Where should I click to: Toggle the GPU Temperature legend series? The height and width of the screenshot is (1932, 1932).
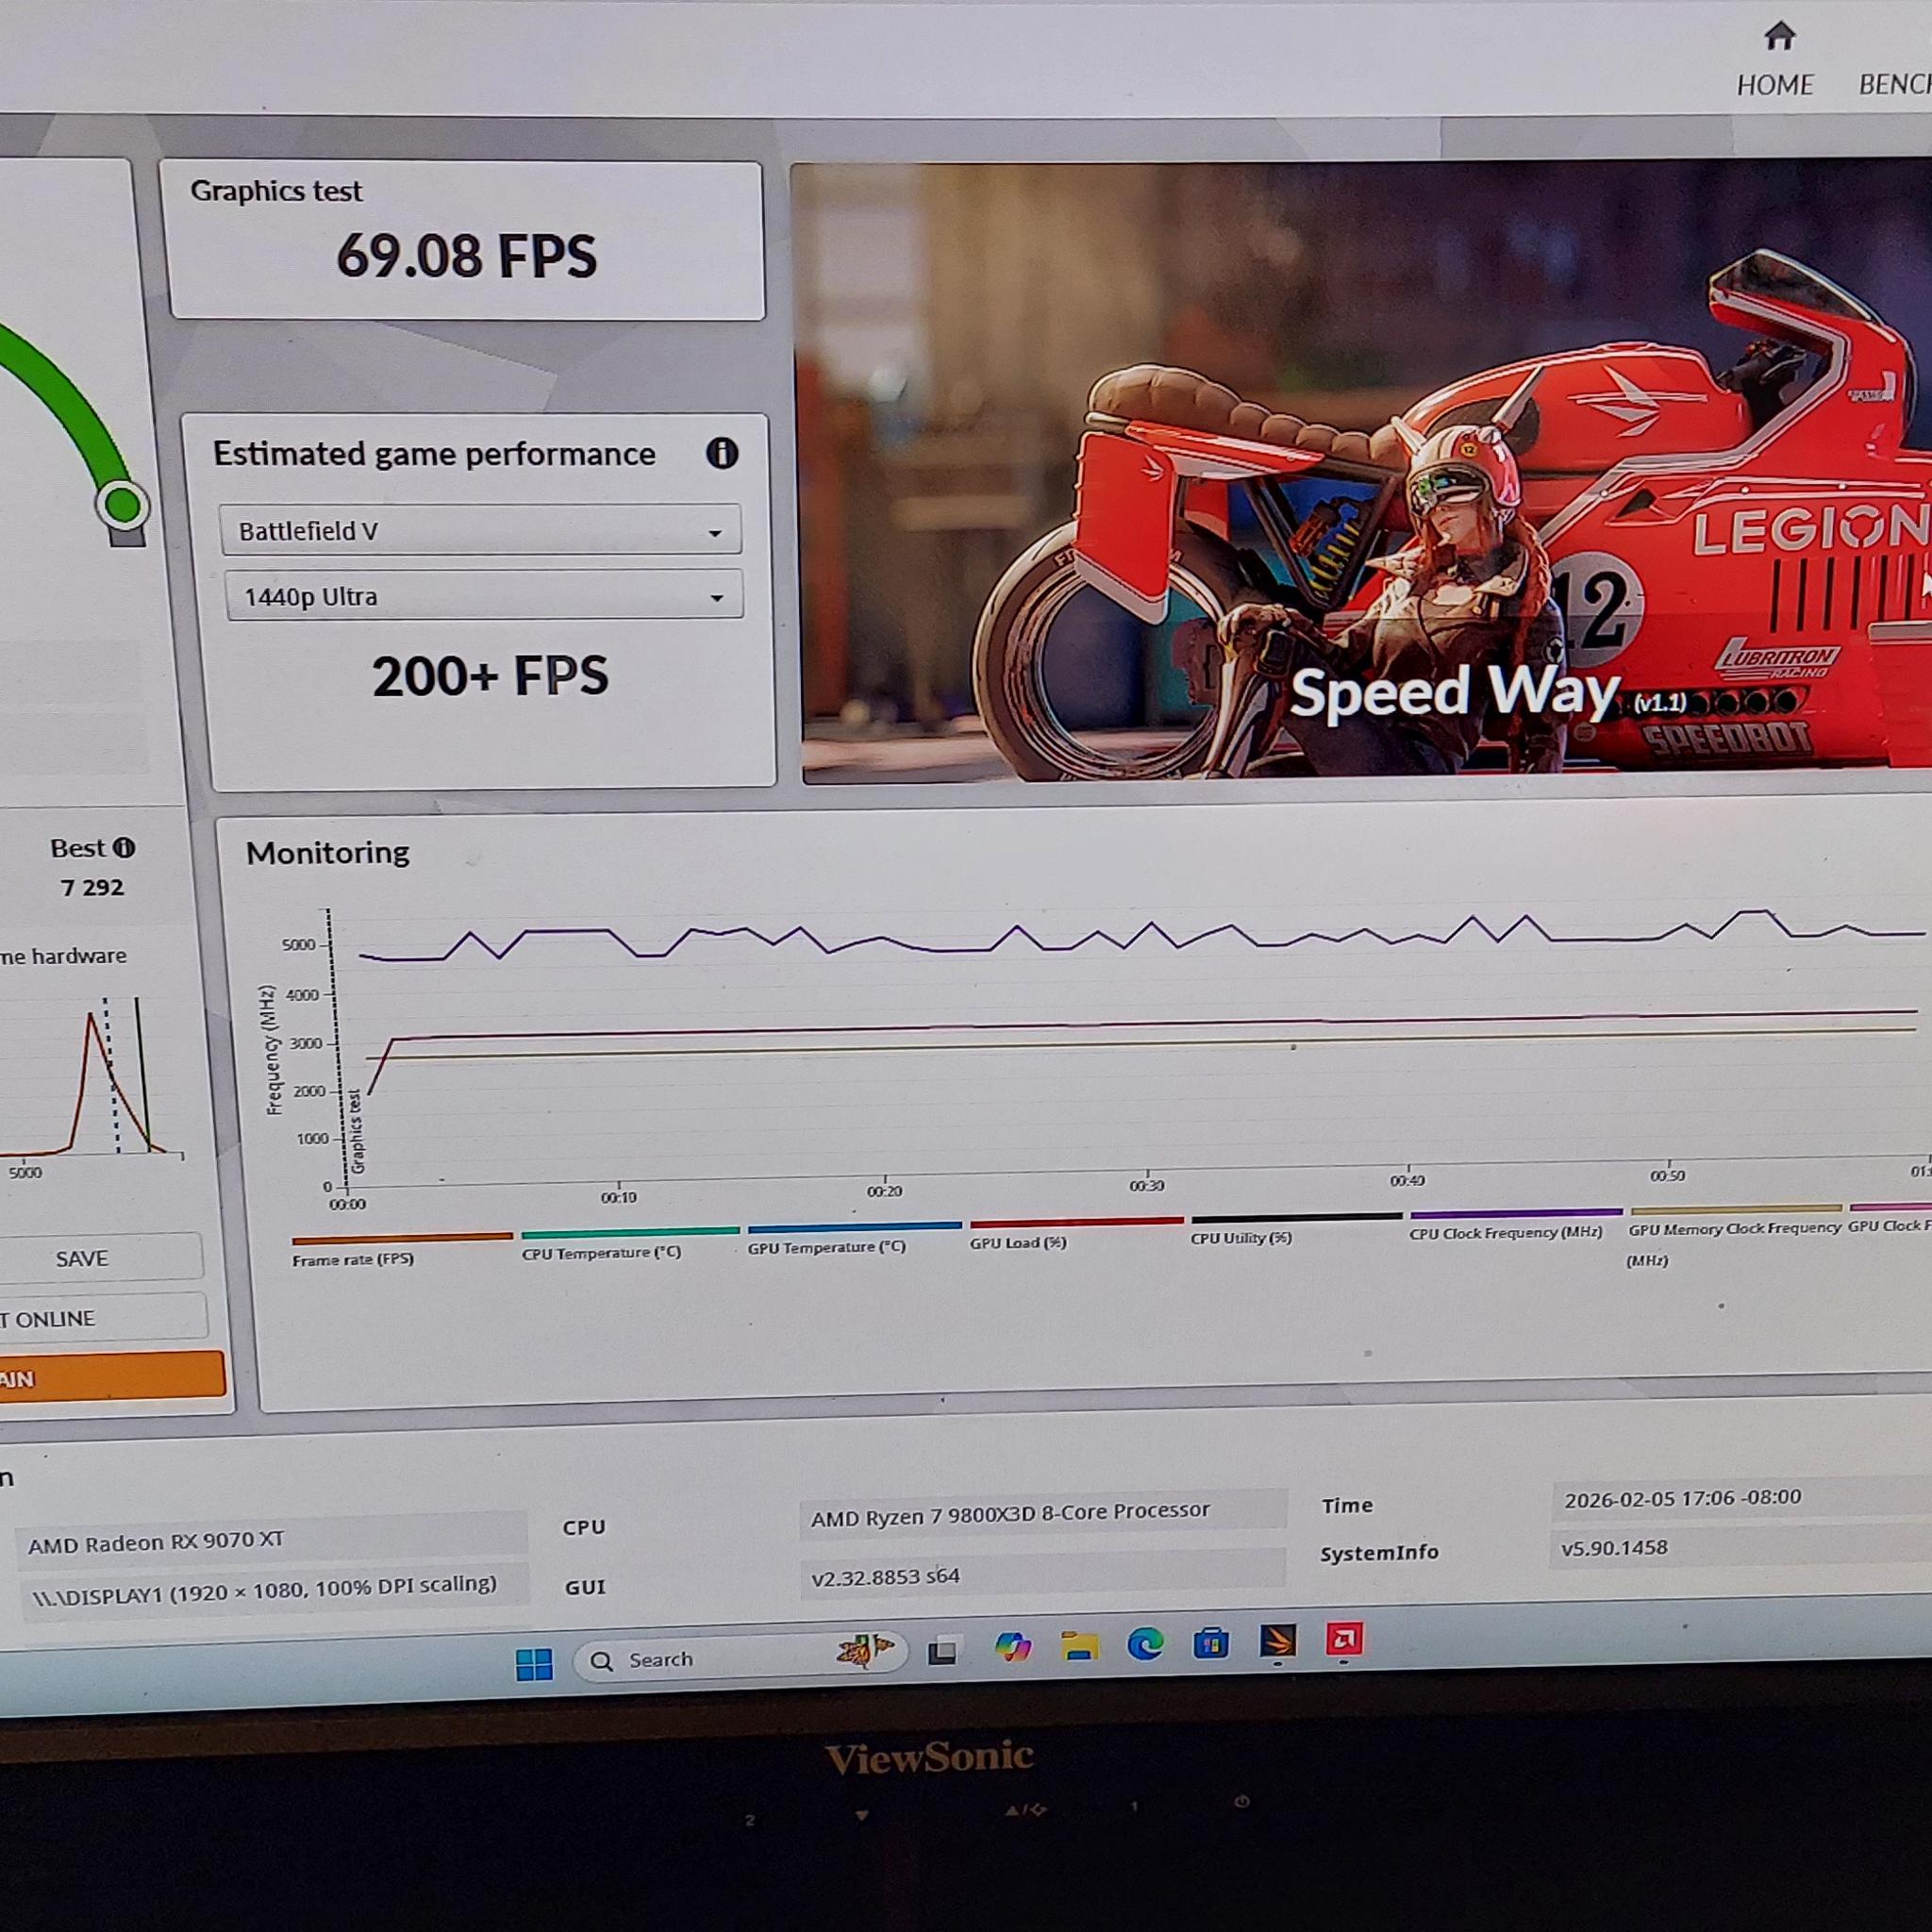pos(854,1238)
